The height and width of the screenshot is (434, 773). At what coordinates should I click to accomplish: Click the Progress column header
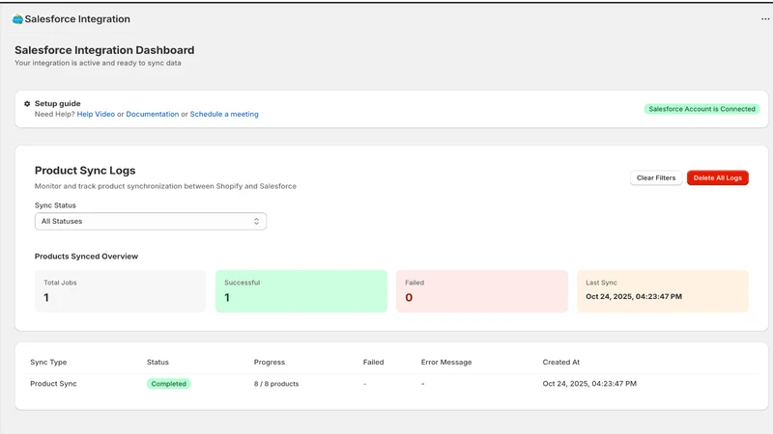point(270,363)
